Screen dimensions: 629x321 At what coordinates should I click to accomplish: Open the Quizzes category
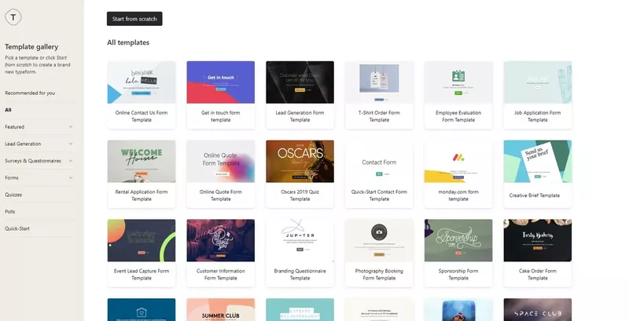(x=15, y=195)
